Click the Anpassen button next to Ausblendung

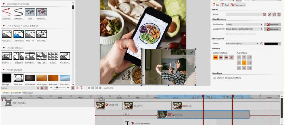[272, 29]
